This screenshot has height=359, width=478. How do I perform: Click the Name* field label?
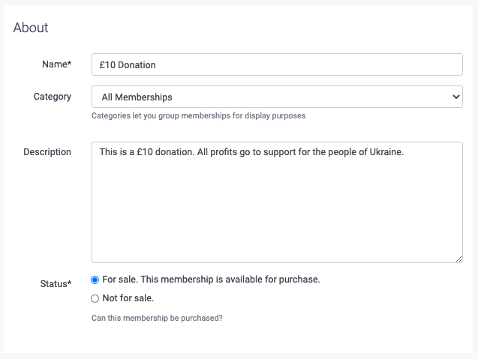tap(57, 64)
